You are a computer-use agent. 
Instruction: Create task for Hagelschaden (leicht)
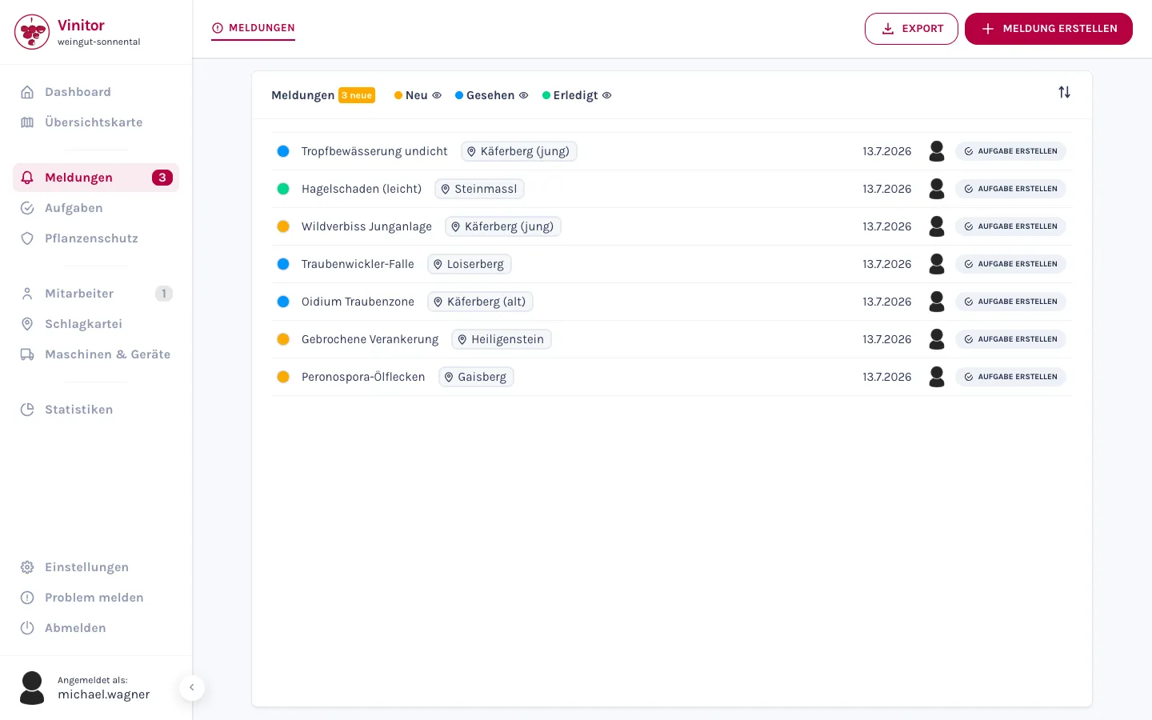pyautogui.click(x=1010, y=189)
